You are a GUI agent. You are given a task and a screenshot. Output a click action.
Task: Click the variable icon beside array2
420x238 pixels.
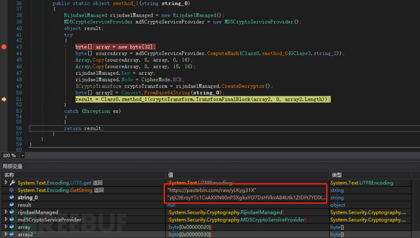click(x=12, y=234)
